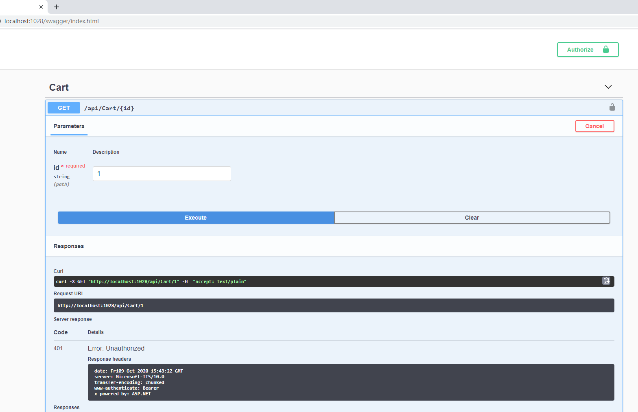Click the curl command text
The width and height of the screenshot is (638, 412).
(151, 281)
